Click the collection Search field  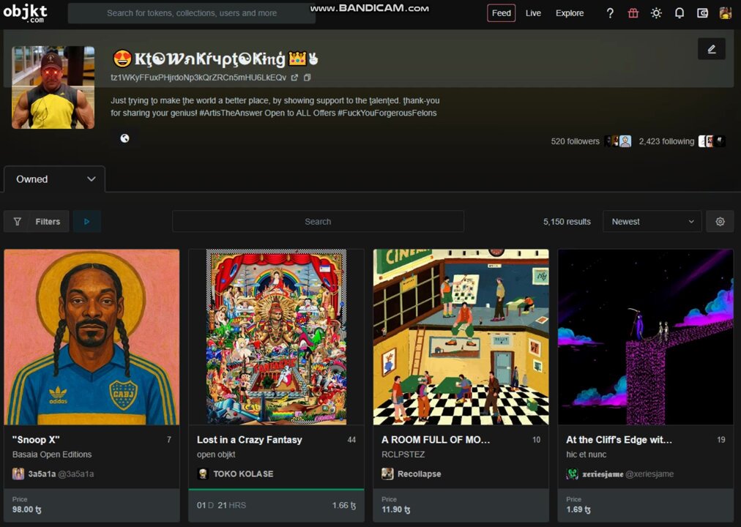pos(318,222)
